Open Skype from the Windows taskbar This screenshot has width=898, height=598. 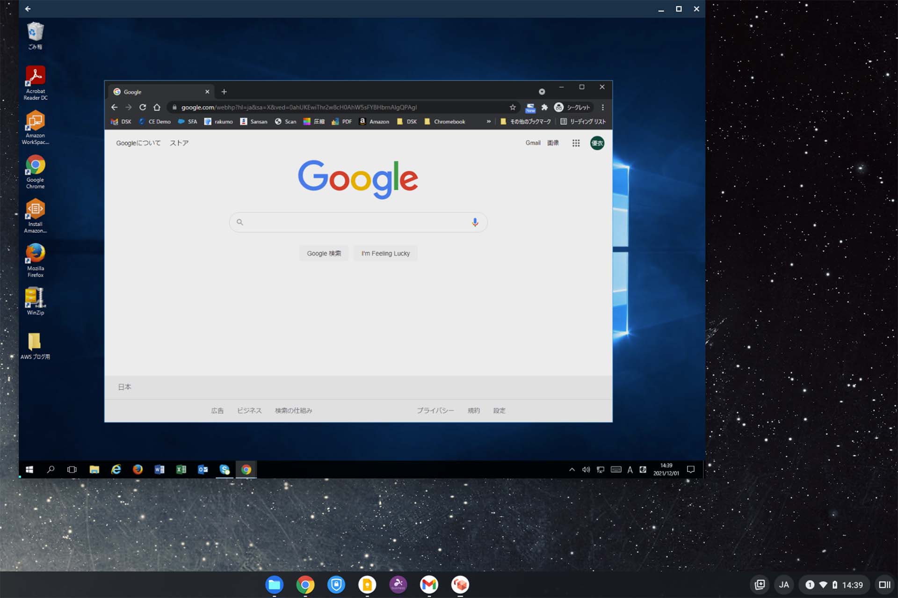point(224,469)
